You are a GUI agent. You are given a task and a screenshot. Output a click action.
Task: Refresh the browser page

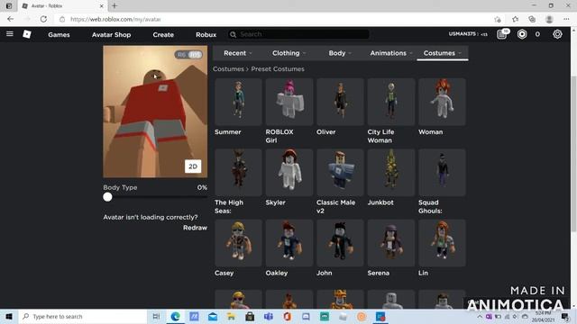[x=43, y=19]
